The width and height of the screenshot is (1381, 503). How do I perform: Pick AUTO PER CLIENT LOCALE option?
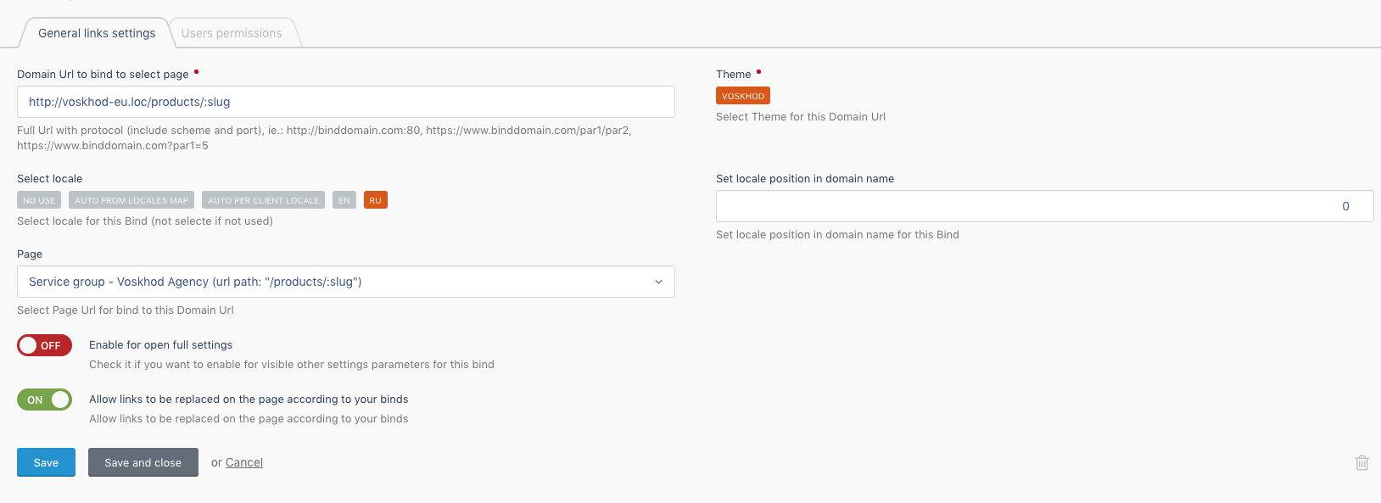[263, 200]
